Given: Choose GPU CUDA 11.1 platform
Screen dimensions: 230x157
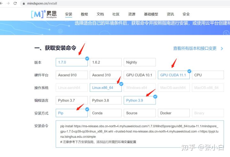Looking at the screenshot, I should tap(174, 75).
